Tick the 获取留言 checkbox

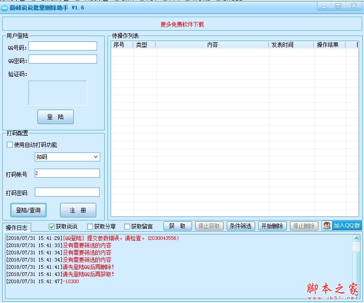coord(127,226)
